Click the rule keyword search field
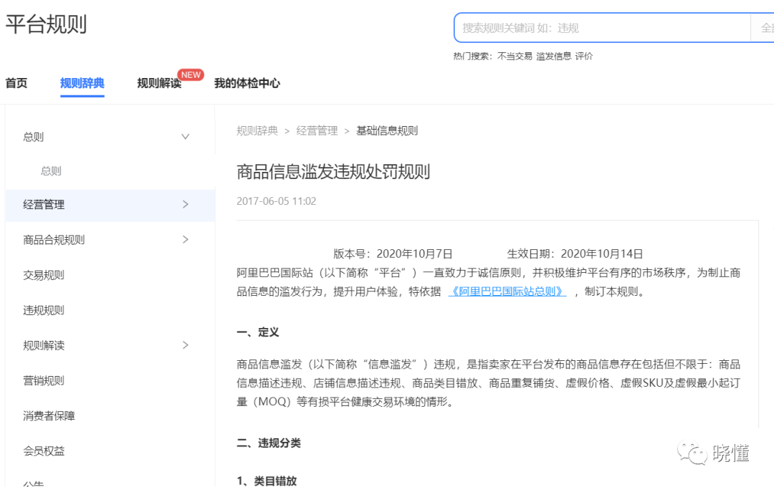Screen dimensions: 774x487 [602, 28]
